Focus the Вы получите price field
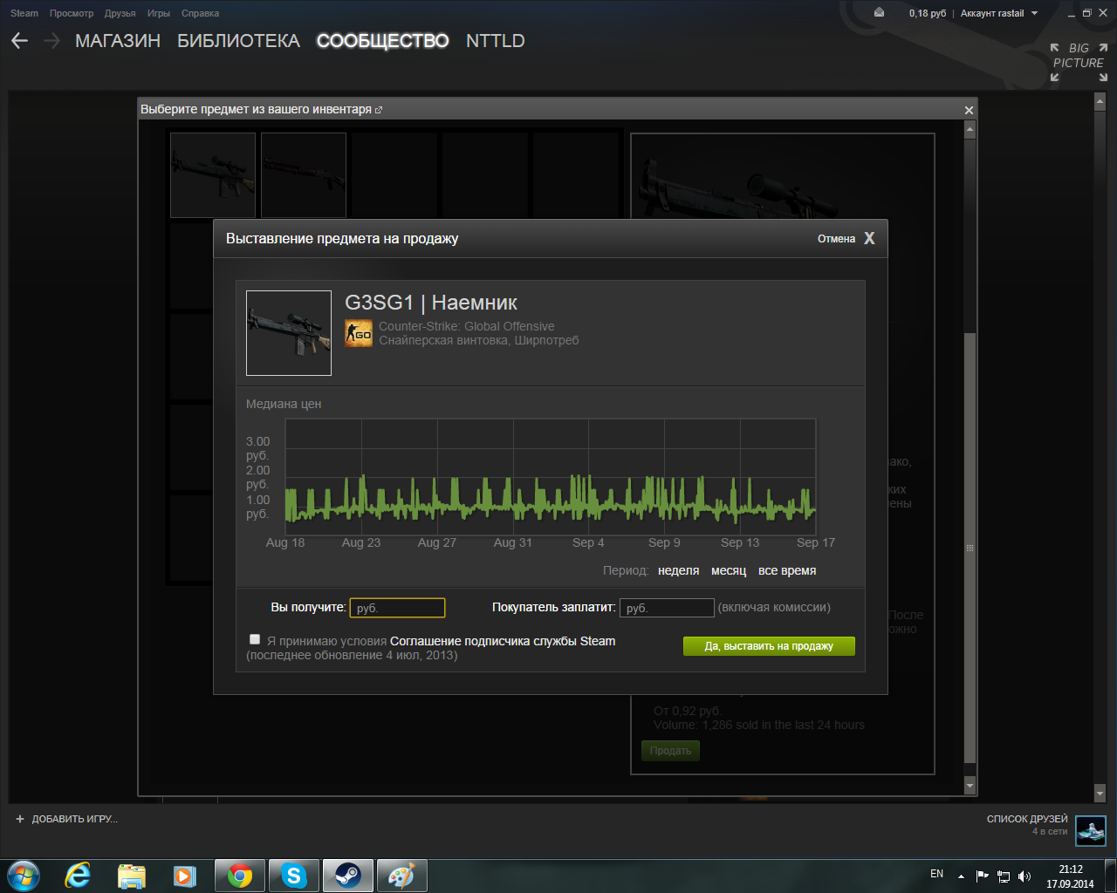Image resolution: width=1117 pixels, height=893 pixels. (x=397, y=608)
